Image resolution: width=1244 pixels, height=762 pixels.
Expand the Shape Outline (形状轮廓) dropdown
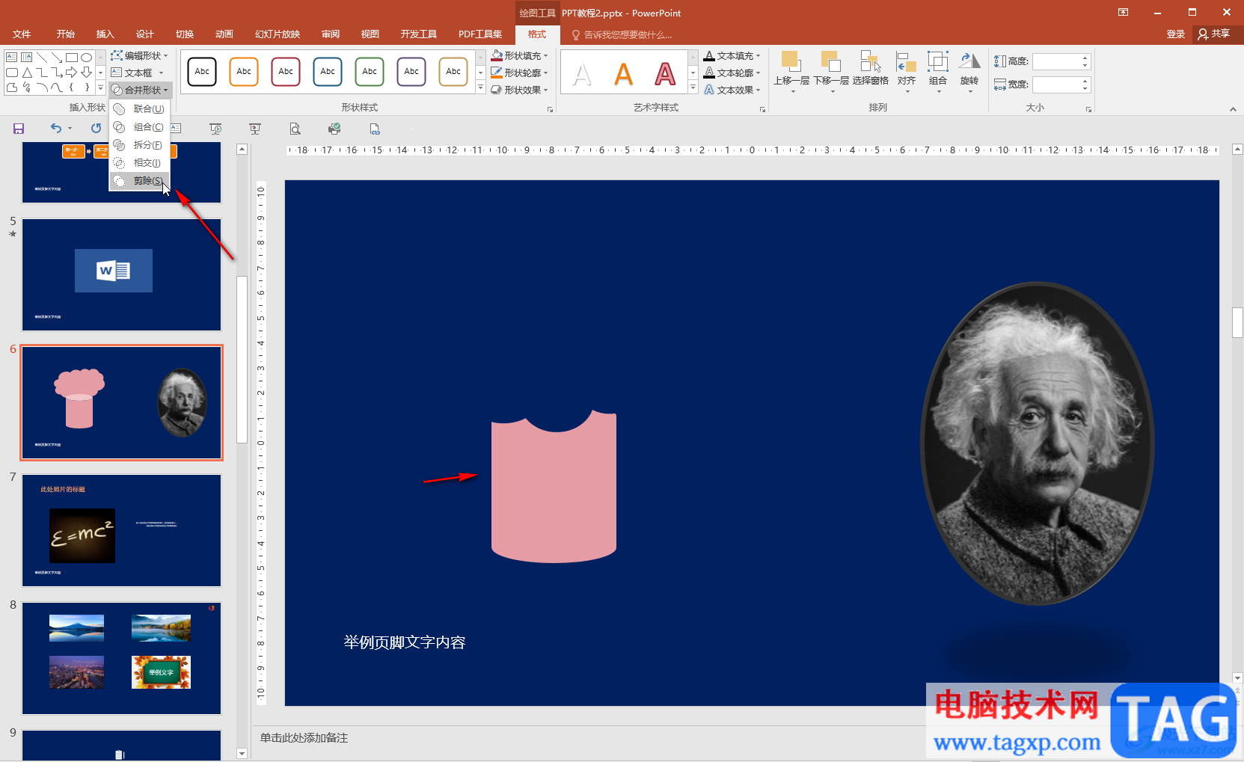[520, 73]
